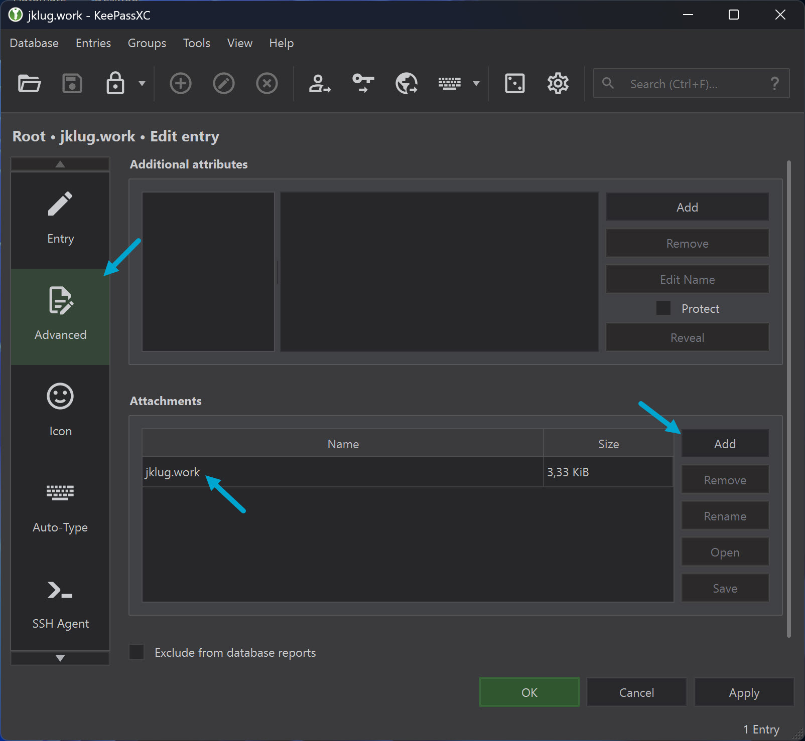Perform Auto-Type keyboard toolbar icon
The image size is (805, 741).
(450, 83)
